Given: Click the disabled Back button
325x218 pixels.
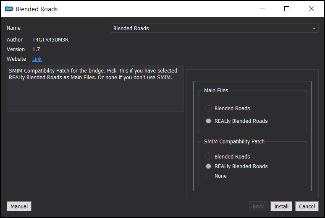Looking at the screenshot, I should pos(258,206).
